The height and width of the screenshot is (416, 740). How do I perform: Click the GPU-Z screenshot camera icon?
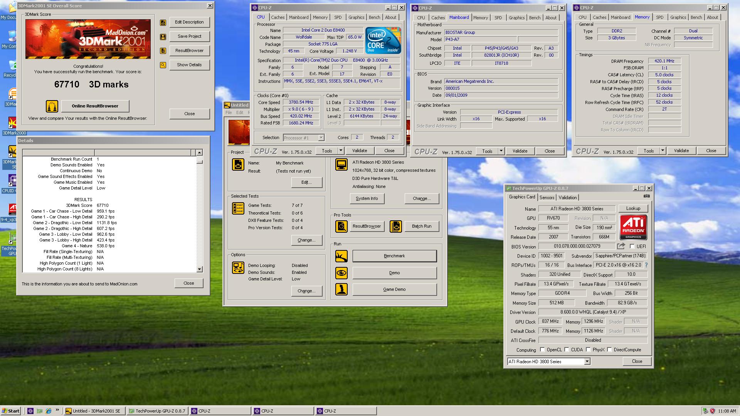pyautogui.click(x=646, y=196)
